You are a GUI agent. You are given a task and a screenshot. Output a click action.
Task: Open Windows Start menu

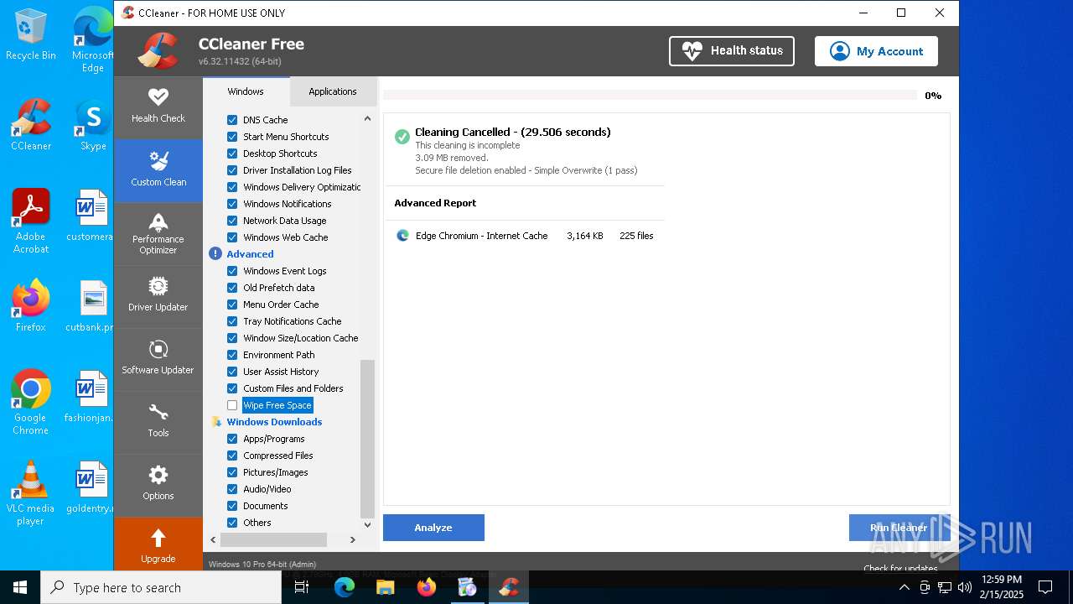tap(20, 587)
